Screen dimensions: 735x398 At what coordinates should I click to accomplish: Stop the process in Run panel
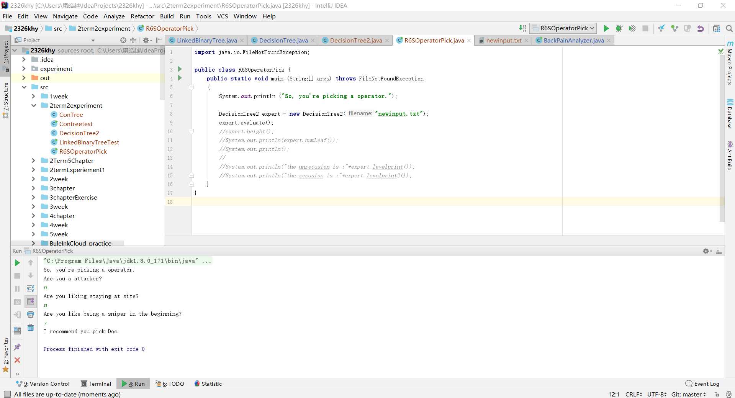pyautogui.click(x=17, y=276)
